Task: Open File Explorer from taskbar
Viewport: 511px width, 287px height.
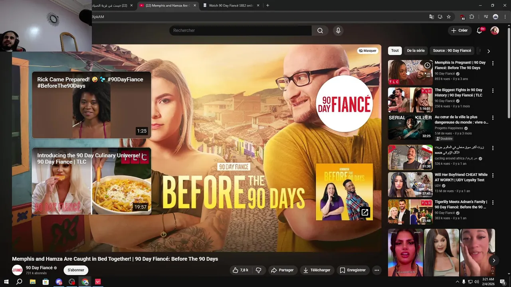Action: [x=33, y=282]
